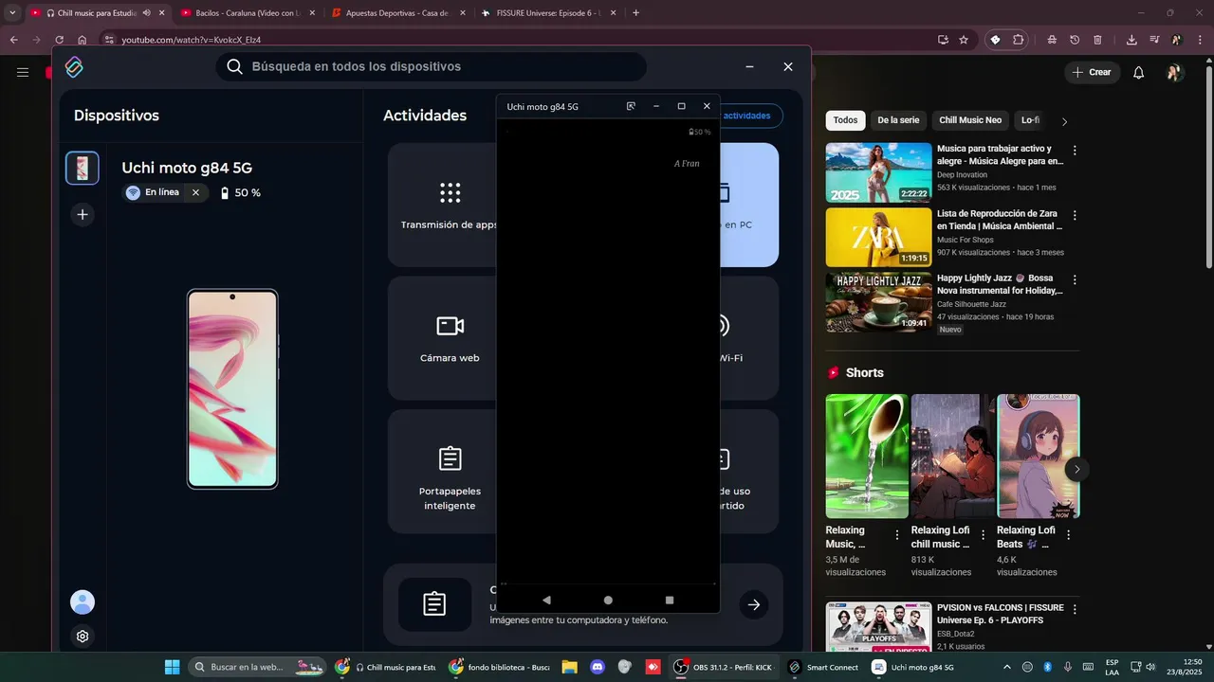Click the YouTube address bar URL
Image resolution: width=1214 pixels, height=682 pixels.
tap(191, 40)
